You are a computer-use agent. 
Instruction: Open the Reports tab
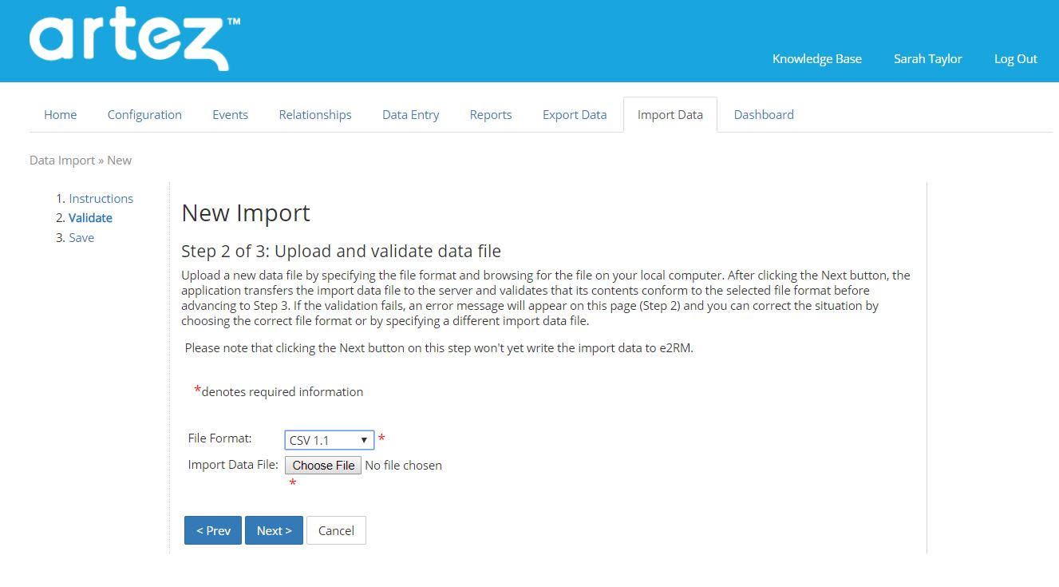[491, 114]
